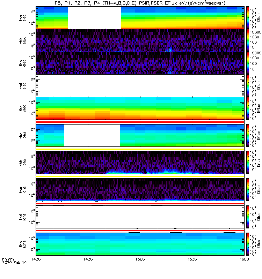This screenshot has width=262, height=279.
Task: Select the the elec spectrogram panel
Action: point(140,108)
